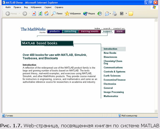160x129 pixels.
Task: Open the Introduction sidebar link
Action: click(110, 49)
